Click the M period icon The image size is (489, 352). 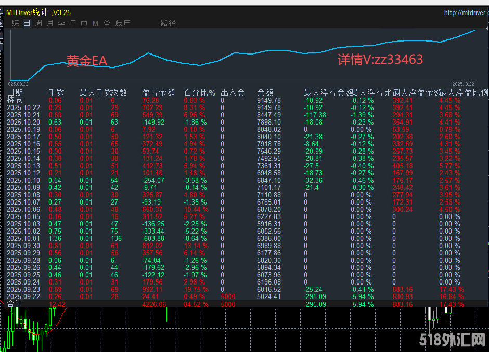95,23
